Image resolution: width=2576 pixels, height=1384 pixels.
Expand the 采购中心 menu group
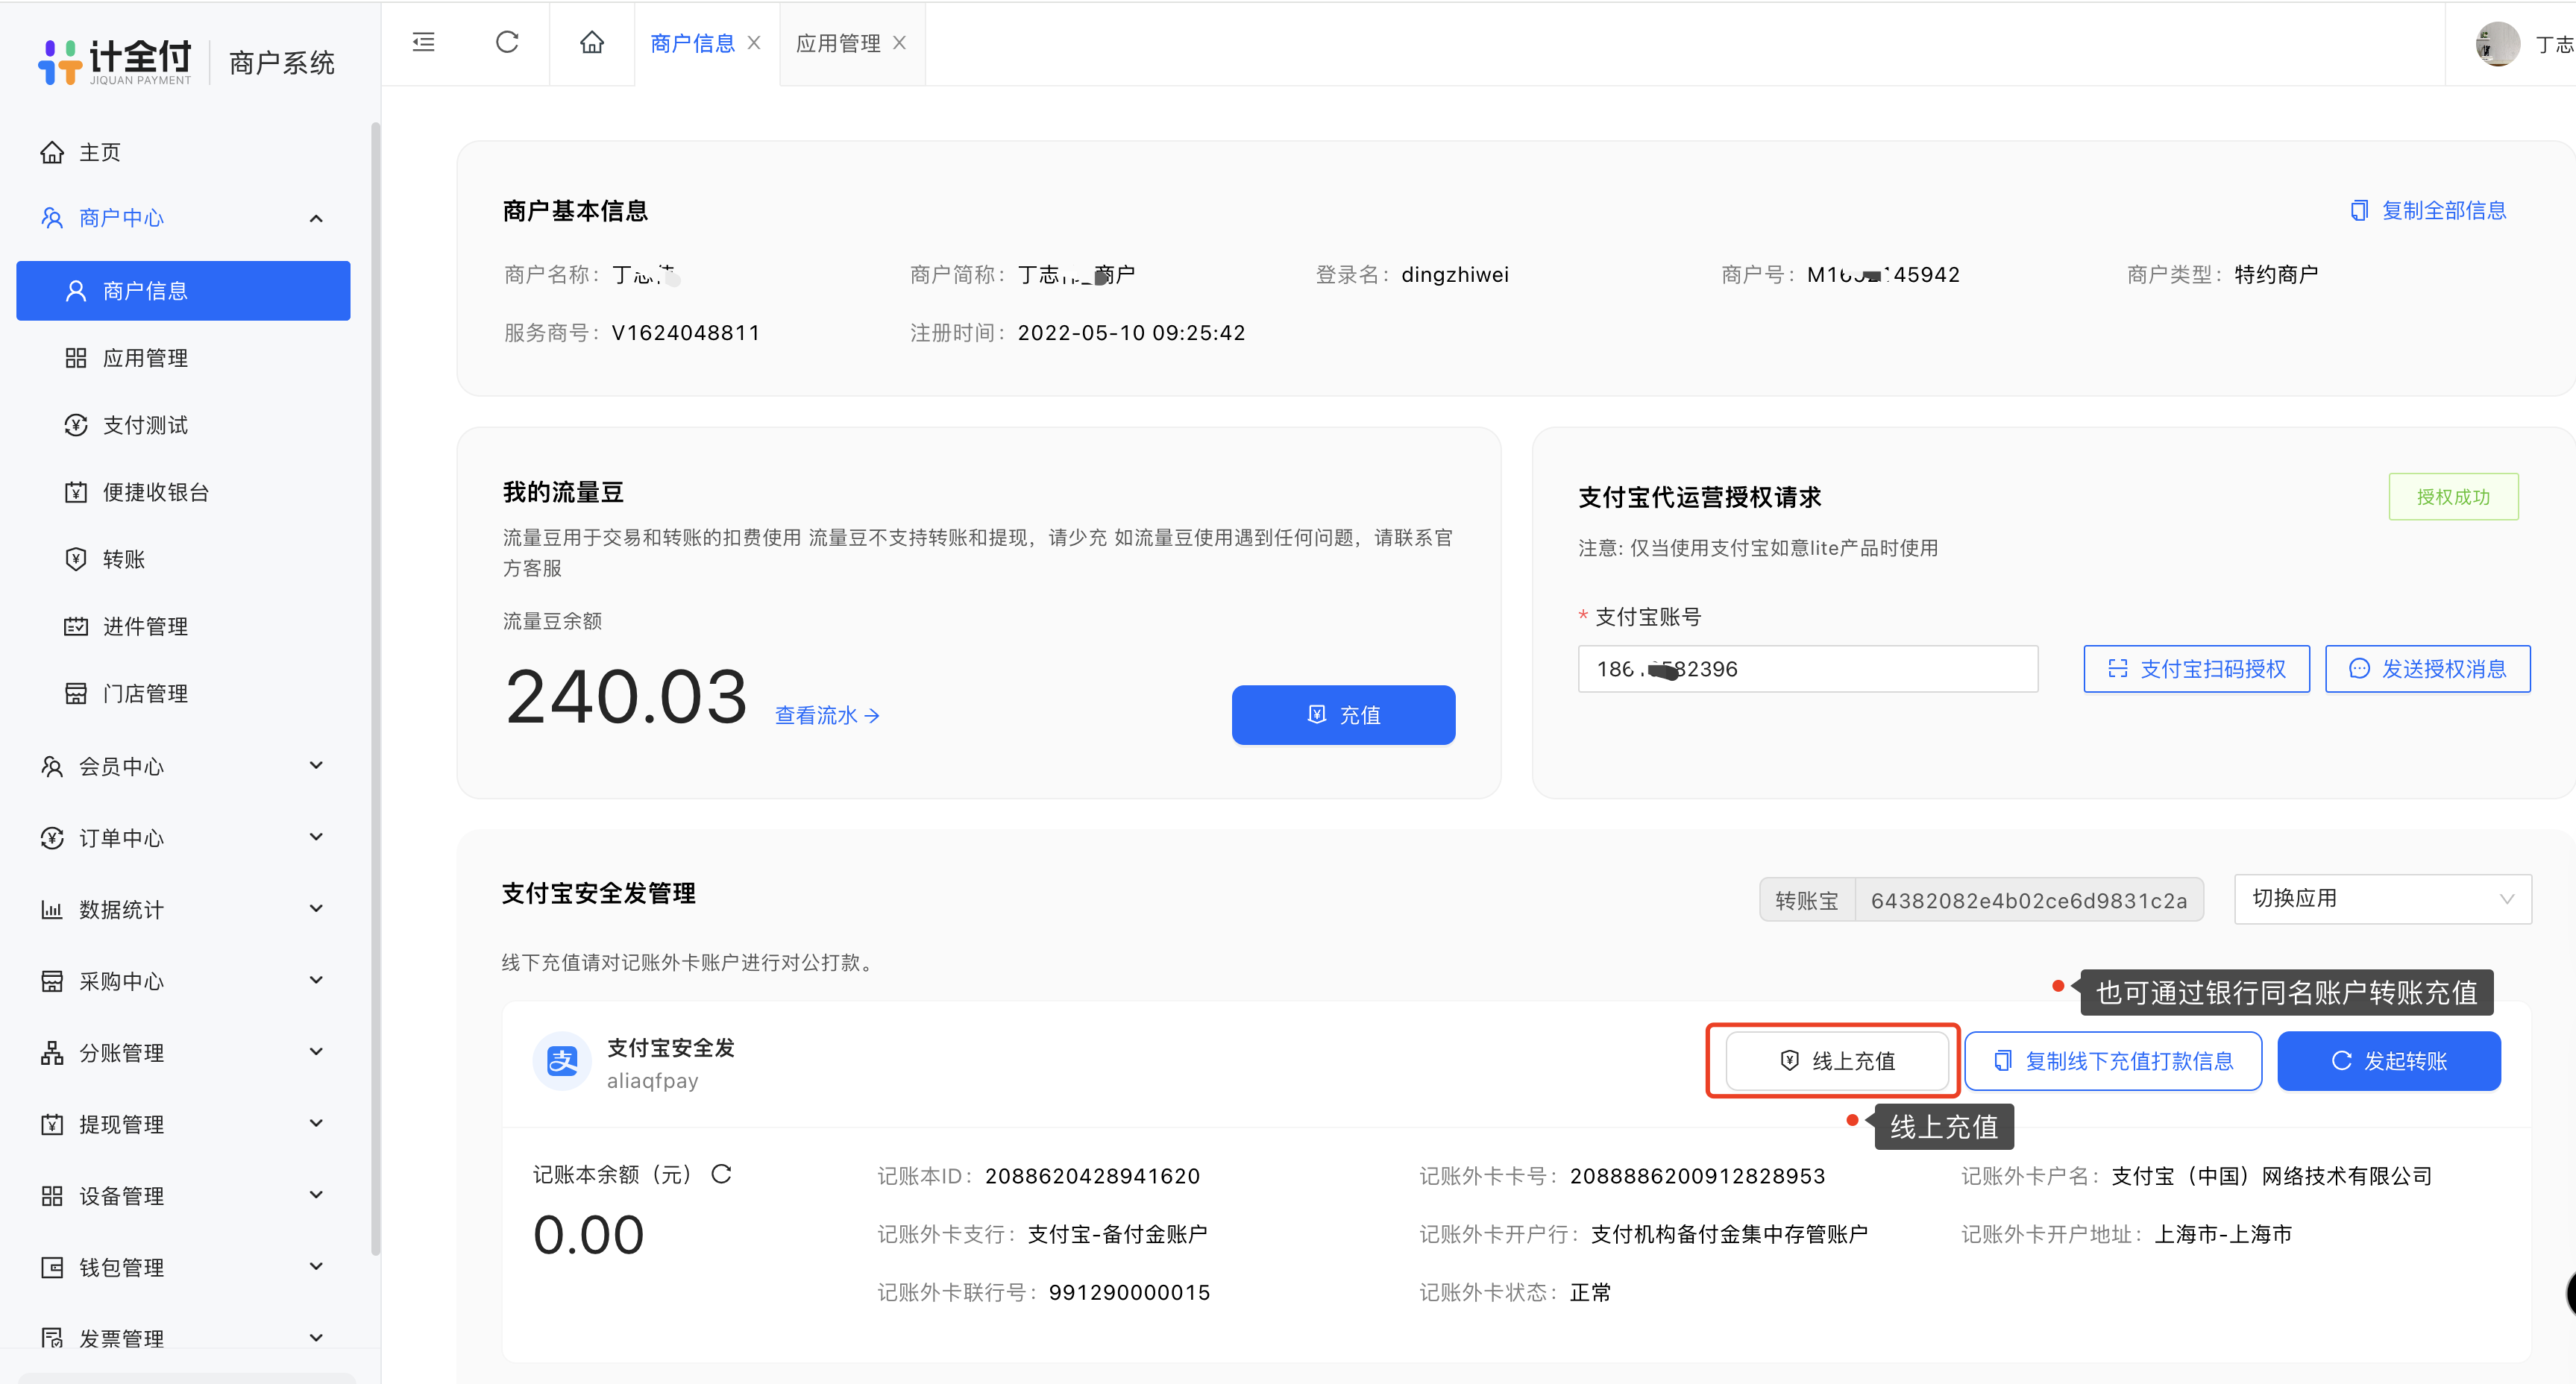pyautogui.click(x=184, y=981)
